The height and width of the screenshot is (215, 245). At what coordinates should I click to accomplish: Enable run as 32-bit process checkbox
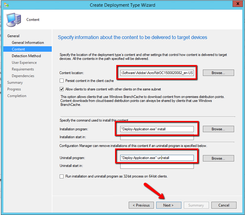(x=62, y=176)
